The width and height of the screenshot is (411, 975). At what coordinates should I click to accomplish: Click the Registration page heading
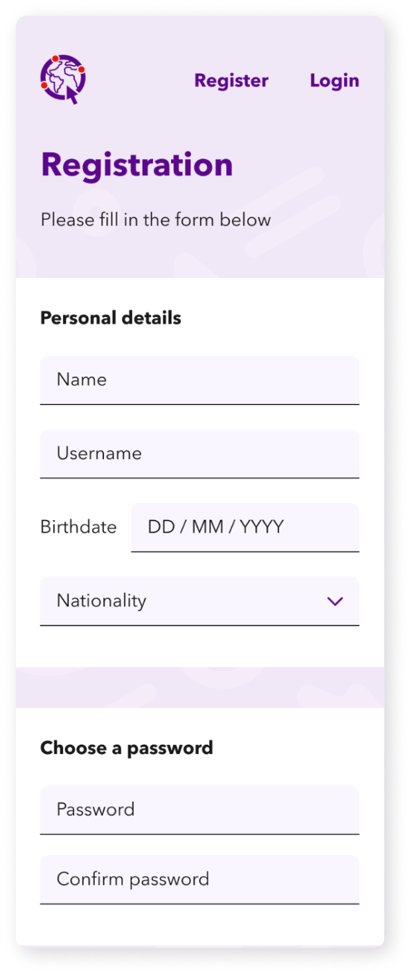point(137,165)
